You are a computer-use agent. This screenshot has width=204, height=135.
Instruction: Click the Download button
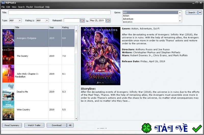tap(57, 125)
